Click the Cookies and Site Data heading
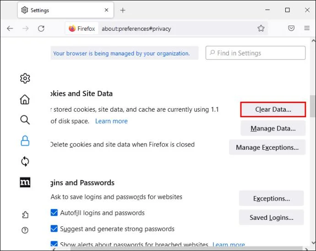316x251 pixels. 82,93
